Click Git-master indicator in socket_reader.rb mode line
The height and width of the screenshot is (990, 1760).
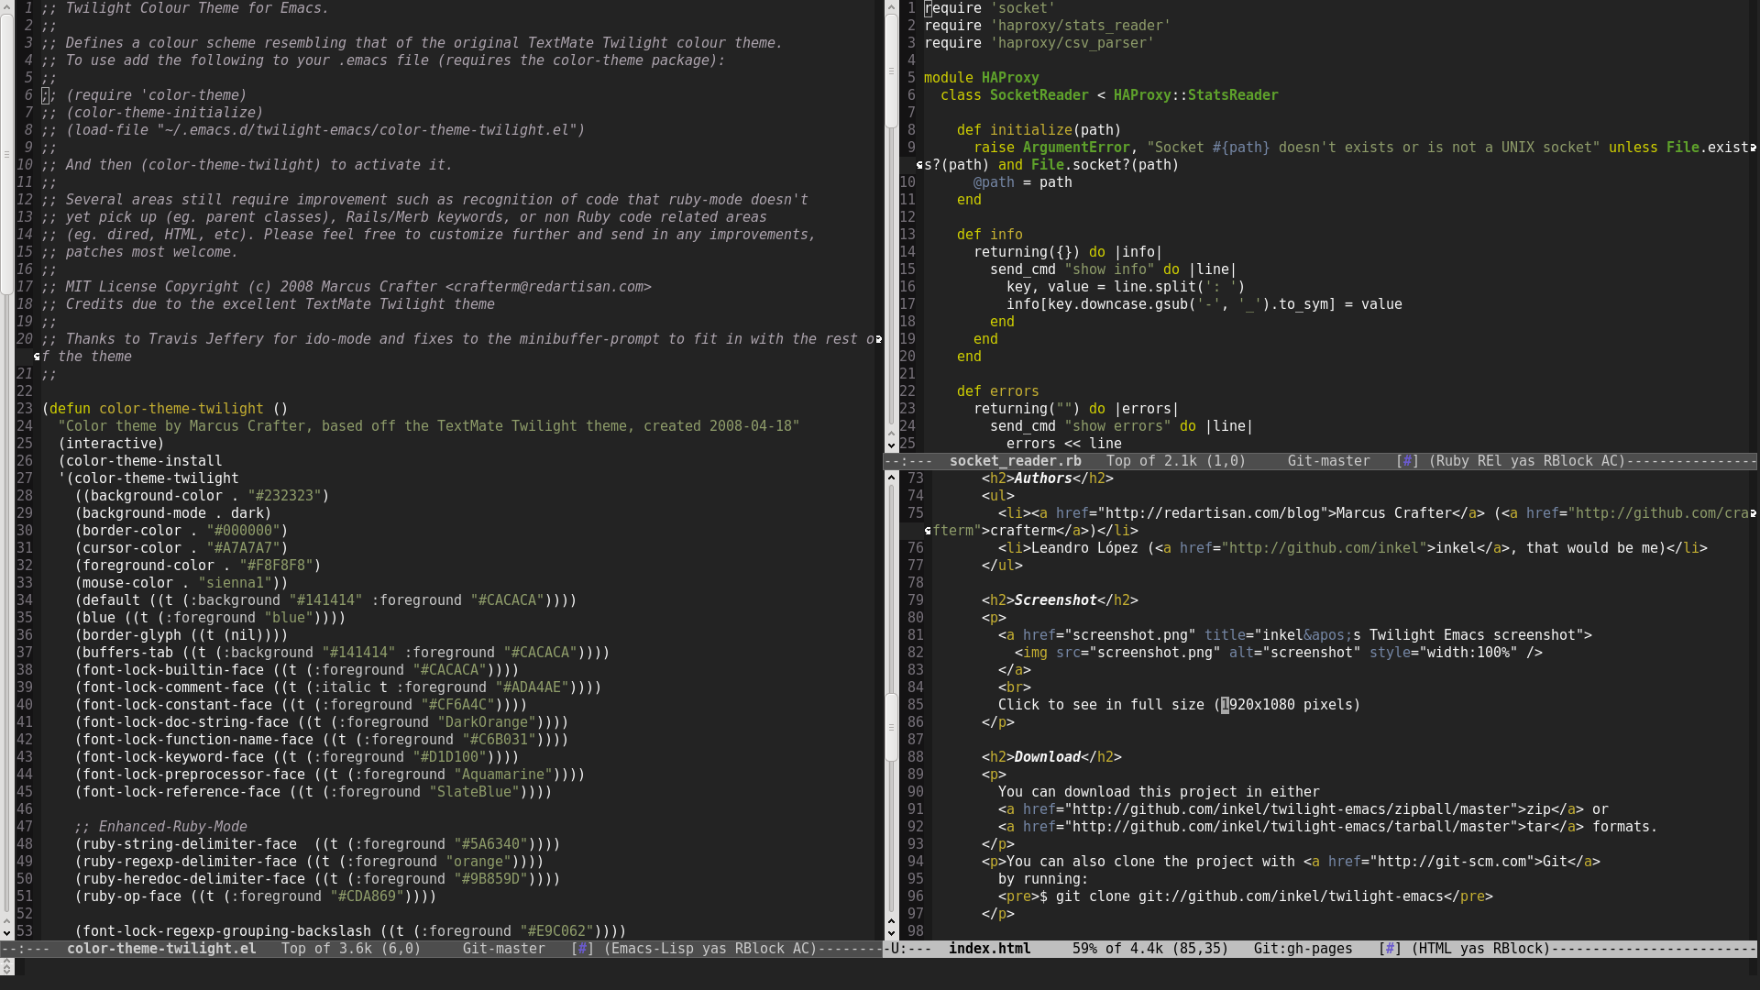1328,461
